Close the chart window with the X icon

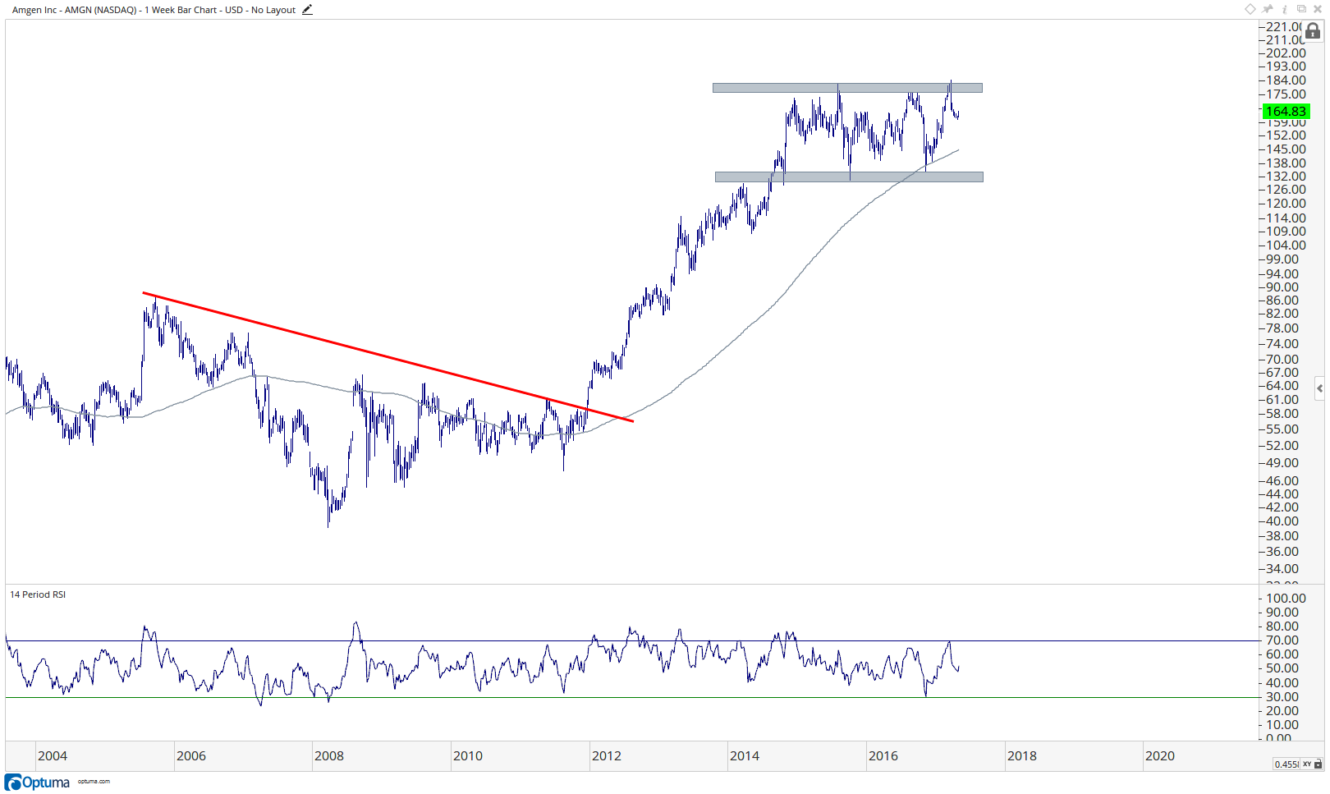point(1318,9)
